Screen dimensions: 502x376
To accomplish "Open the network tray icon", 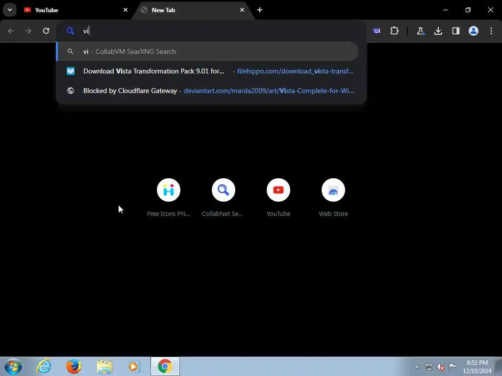I will [428, 367].
